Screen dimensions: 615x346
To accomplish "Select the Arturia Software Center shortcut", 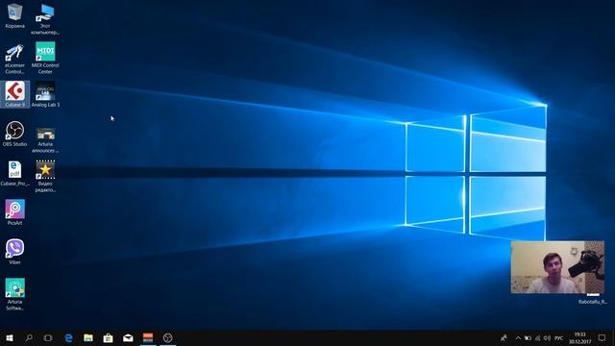I will click(x=14, y=294).
